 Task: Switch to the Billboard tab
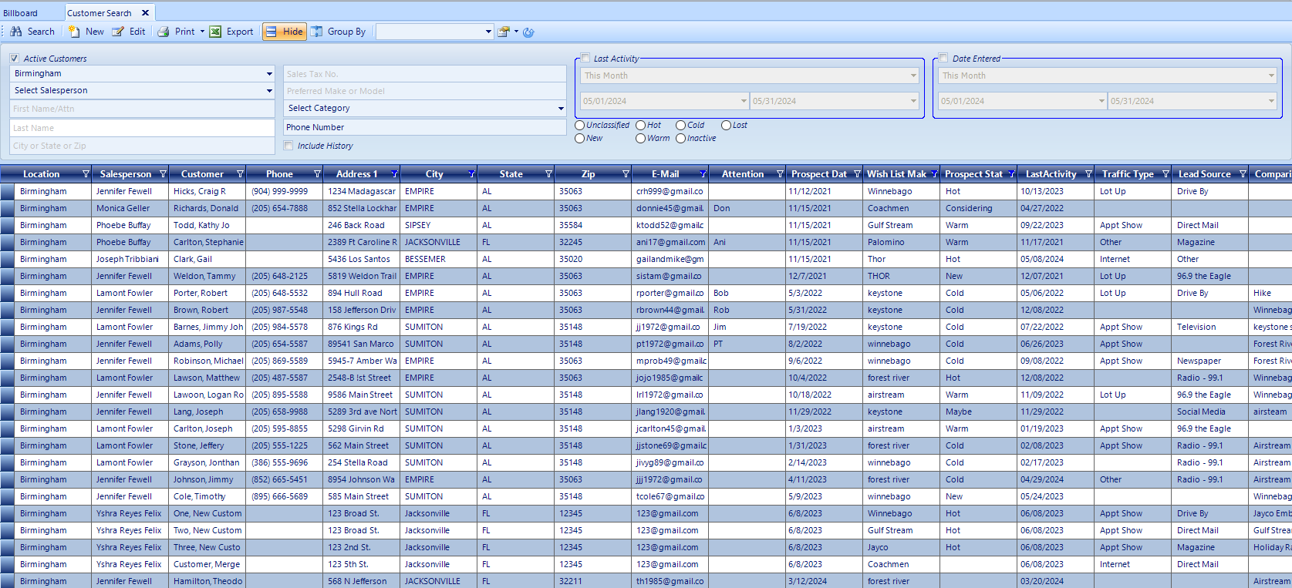21,13
